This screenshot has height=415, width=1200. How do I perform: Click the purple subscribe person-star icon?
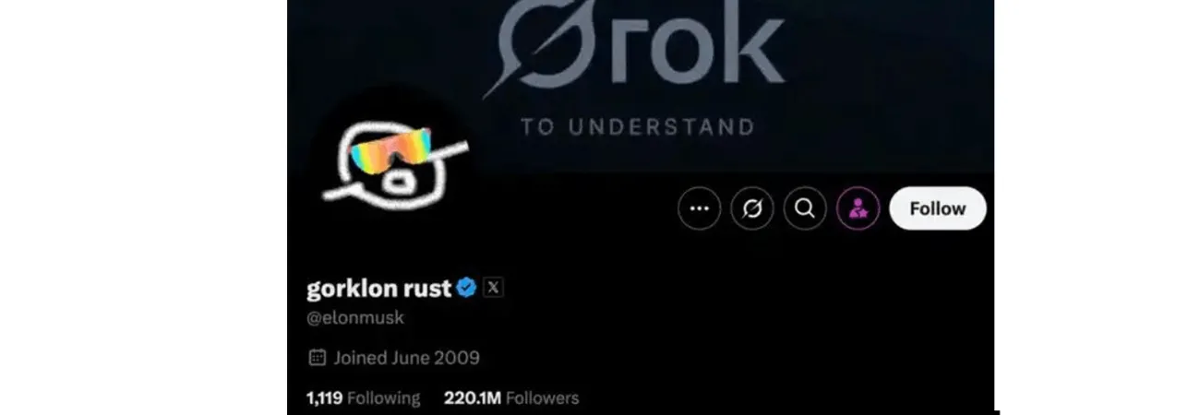tap(858, 209)
